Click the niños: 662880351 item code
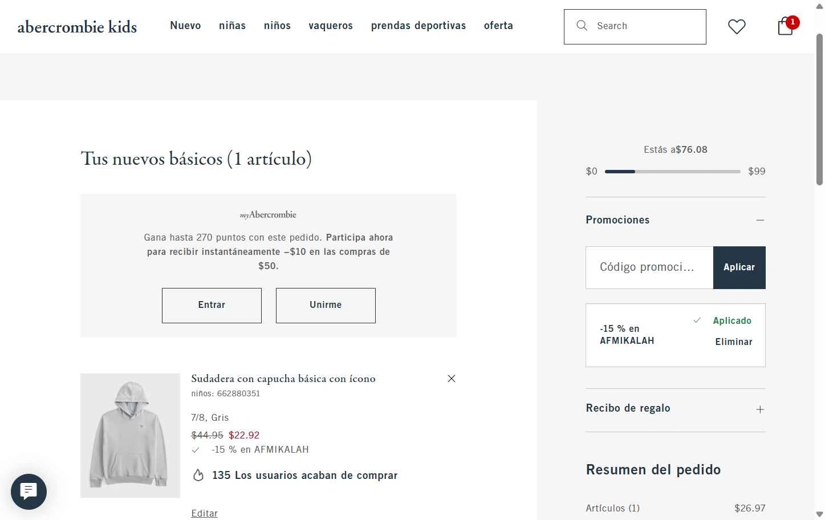Image resolution: width=825 pixels, height=520 pixels. click(x=225, y=393)
